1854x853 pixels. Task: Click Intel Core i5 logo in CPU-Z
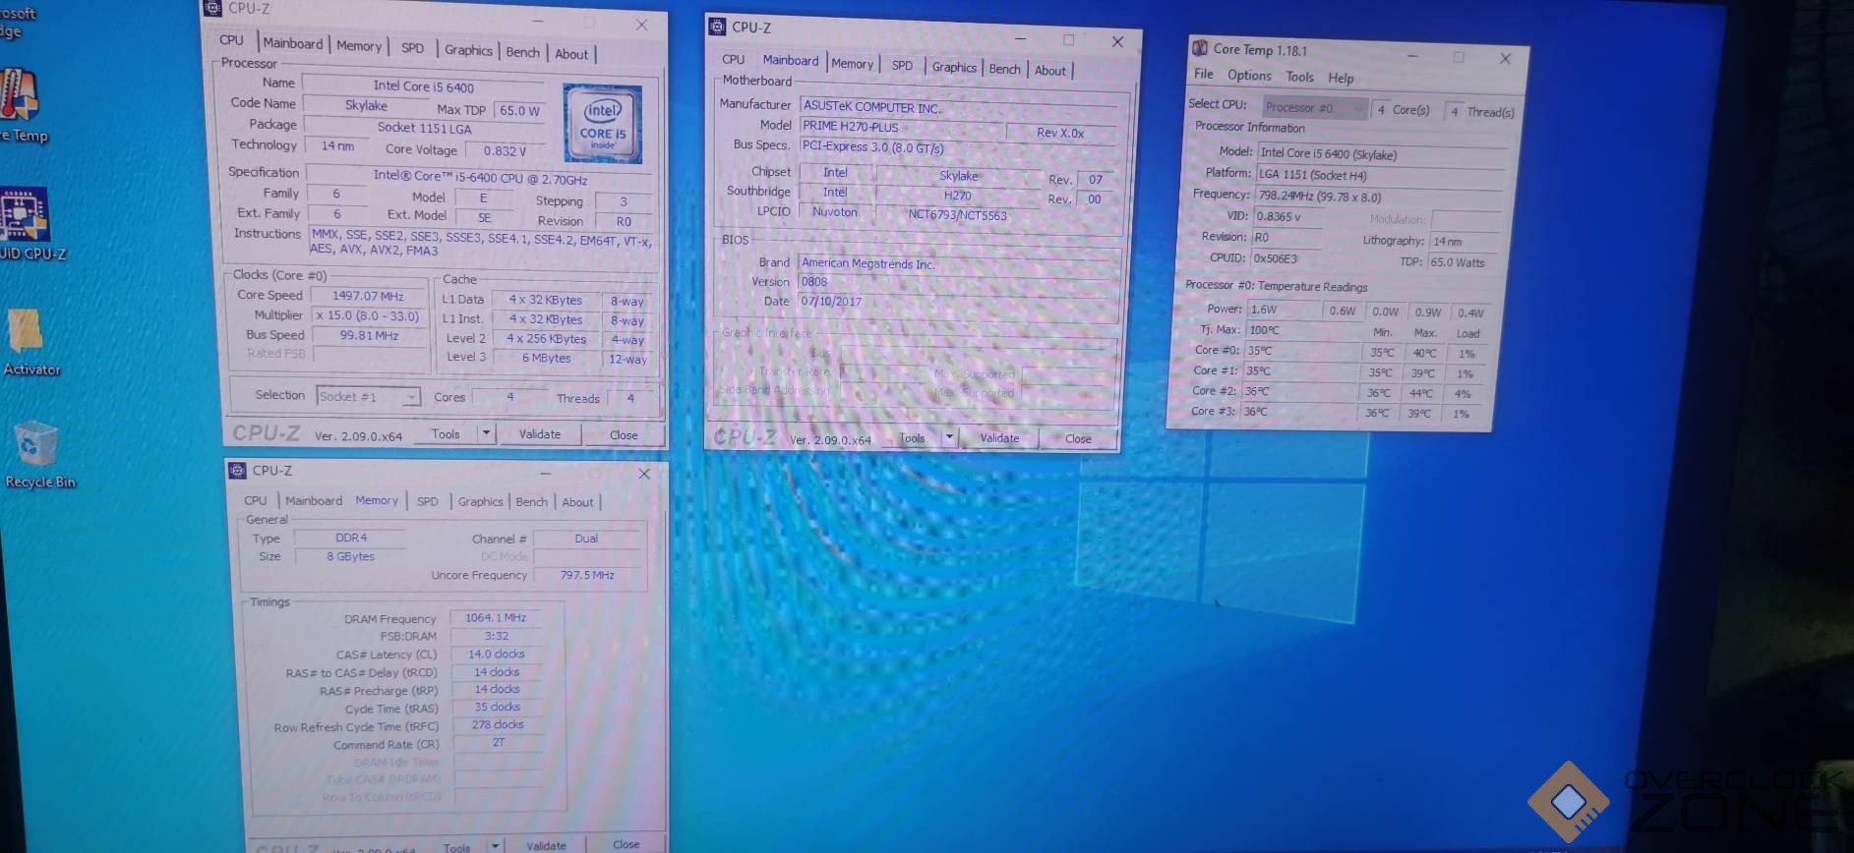[x=602, y=124]
